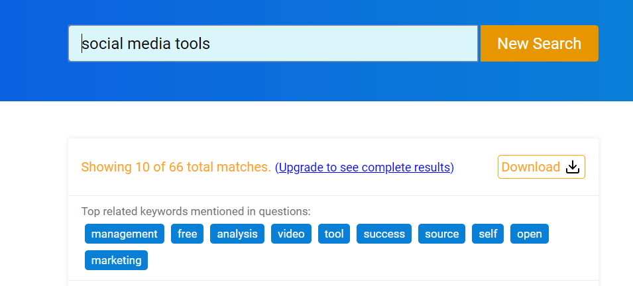Choose the free keyword tag
Screen dimensions: 633x286
tap(187, 234)
